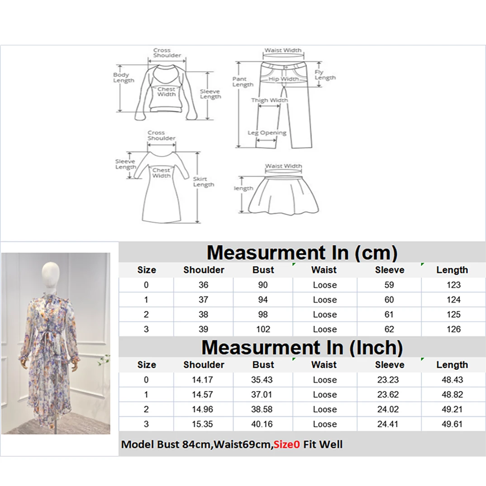
Task: Click the Length header in inch table
Action: [x=452, y=365]
